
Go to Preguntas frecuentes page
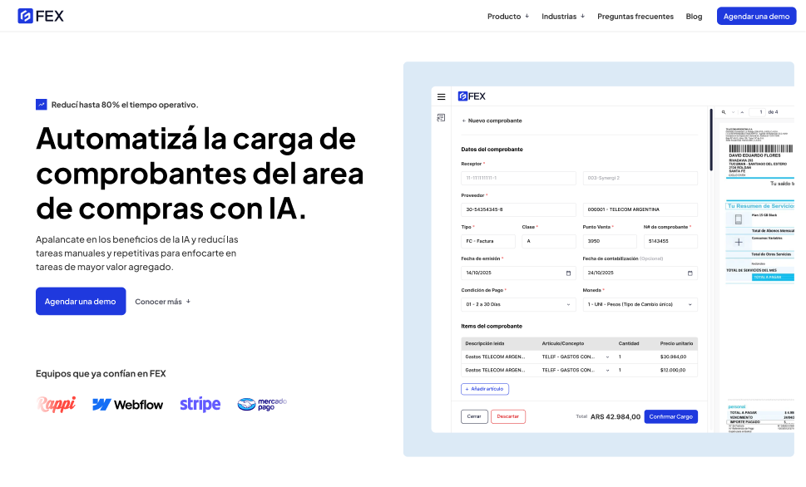[635, 17]
